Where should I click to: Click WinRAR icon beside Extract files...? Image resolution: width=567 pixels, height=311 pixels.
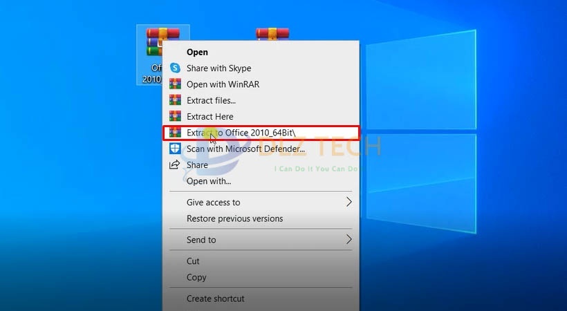pyautogui.click(x=175, y=100)
